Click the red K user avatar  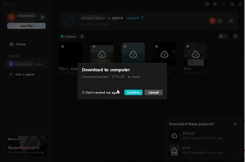tap(212, 21)
